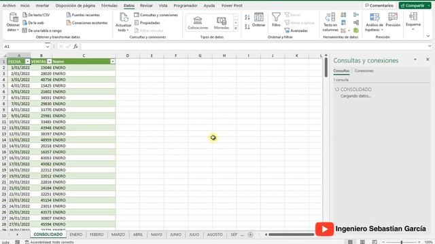The width and height of the screenshot is (435, 244).
Task: Switch to the Fórmulas ribbon tab
Action: pyautogui.click(x=109, y=5)
